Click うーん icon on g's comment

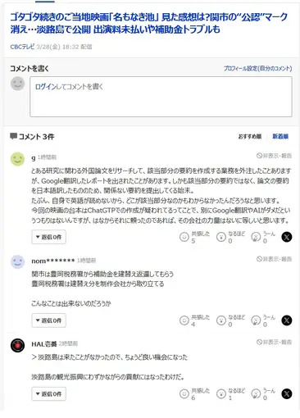tap(256, 237)
